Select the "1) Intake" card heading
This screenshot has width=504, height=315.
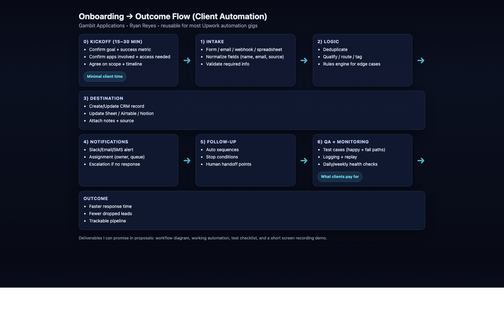(x=212, y=42)
